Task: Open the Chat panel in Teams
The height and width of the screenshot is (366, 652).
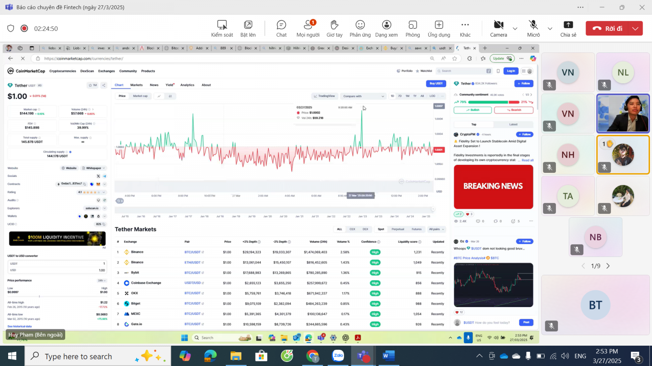Action: 281,28
